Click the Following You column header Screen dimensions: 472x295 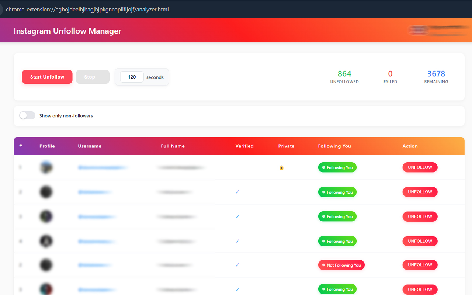pyautogui.click(x=334, y=146)
